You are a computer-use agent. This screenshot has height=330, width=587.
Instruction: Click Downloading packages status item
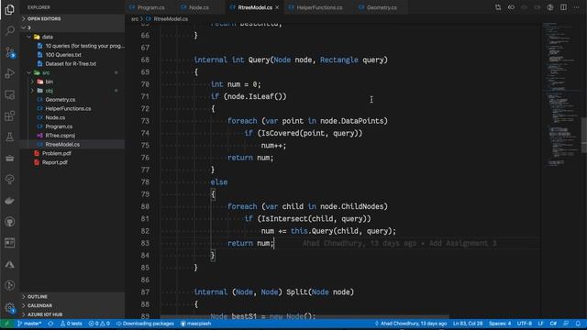145,324
